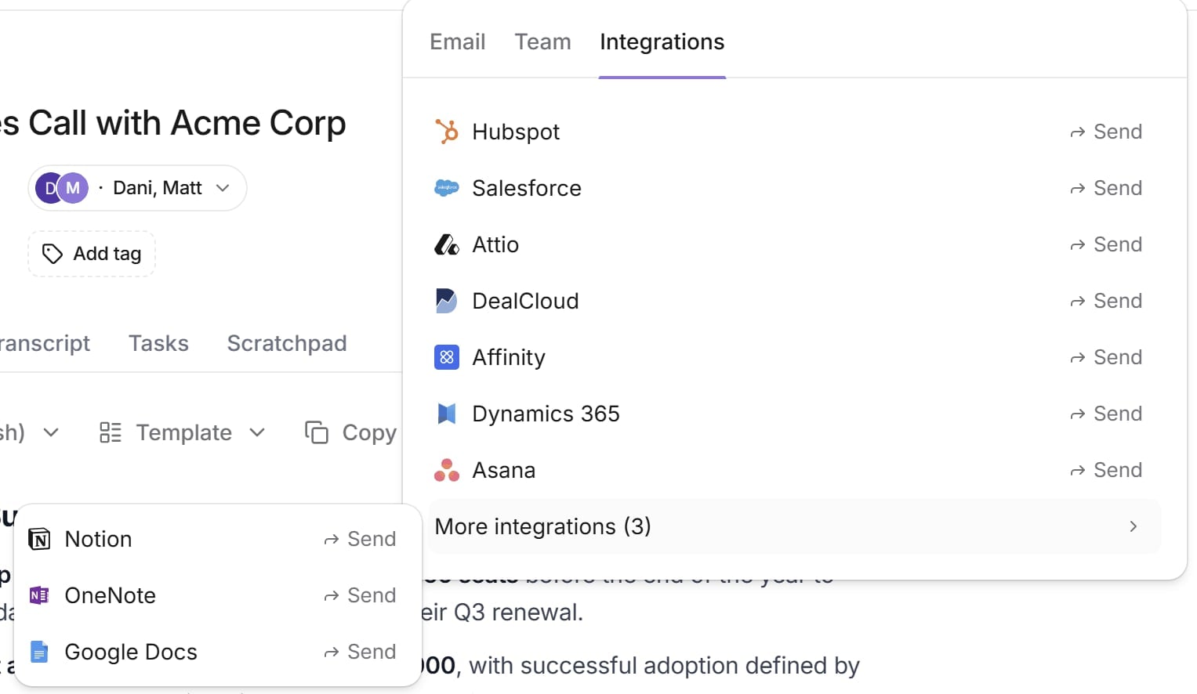Image resolution: width=1197 pixels, height=694 pixels.
Task: Click the Asana logo icon
Action: [x=447, y=470]
